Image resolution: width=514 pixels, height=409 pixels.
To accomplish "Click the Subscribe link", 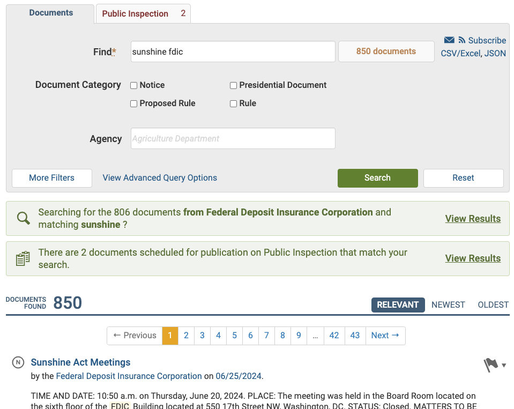I will tap(487, 40).
